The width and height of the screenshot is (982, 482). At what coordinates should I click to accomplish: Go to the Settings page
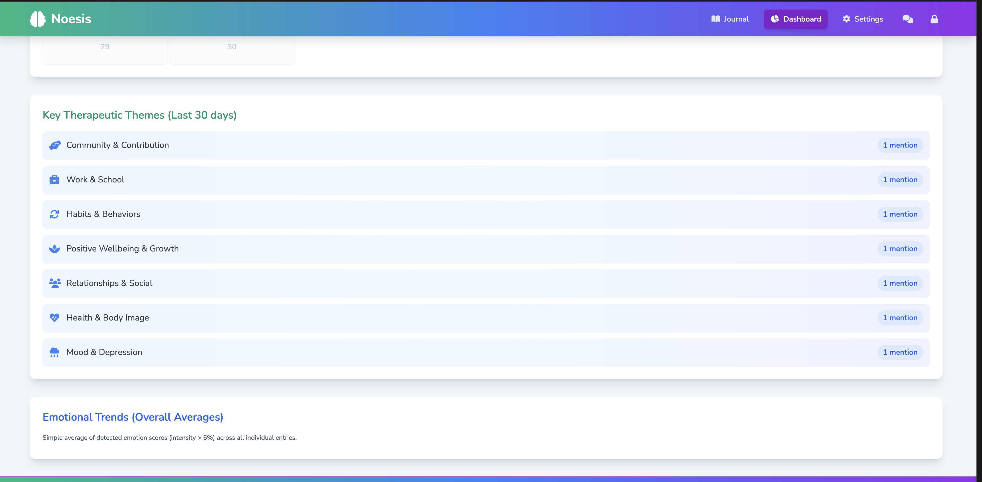point(863,19)
